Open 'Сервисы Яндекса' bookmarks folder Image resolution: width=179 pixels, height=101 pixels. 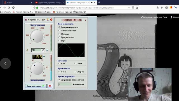43,12
